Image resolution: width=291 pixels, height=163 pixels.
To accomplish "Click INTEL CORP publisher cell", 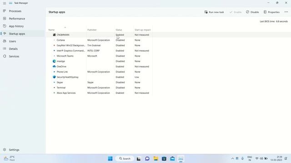I will pyautogui.click(x=93, y=51).
